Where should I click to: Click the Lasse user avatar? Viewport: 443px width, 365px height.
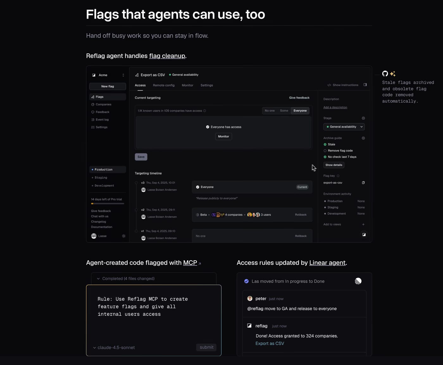[x=94, y=236]
